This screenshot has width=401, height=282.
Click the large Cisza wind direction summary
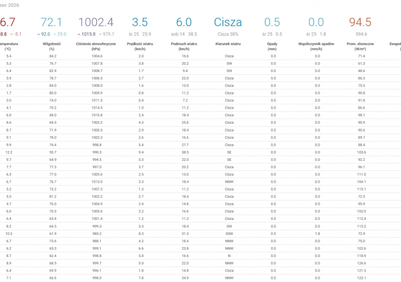(228, 22)
